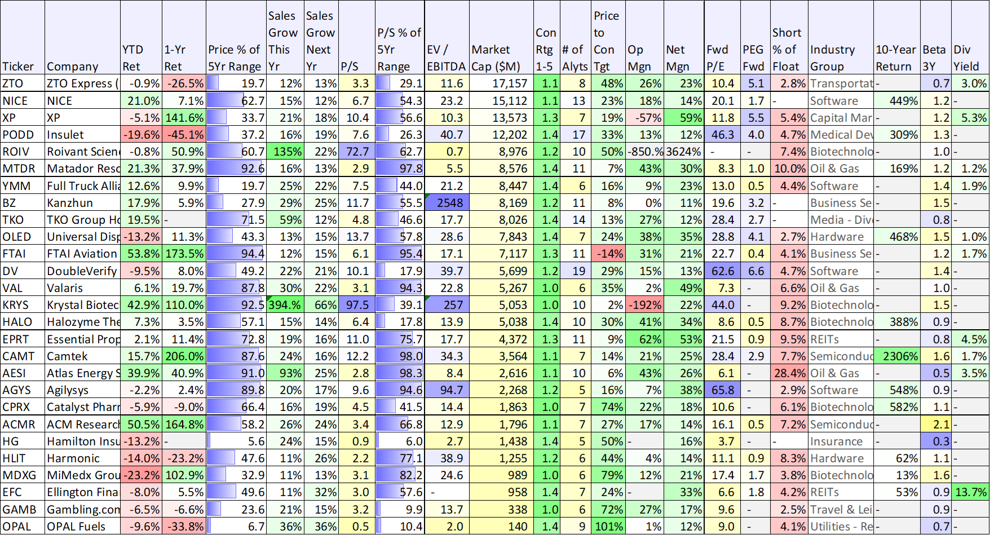The height and width of the screenshot is (535, 990).
Task: Click FTAI YTD return cell 53.8%
Action: click(x=141, y=254)
